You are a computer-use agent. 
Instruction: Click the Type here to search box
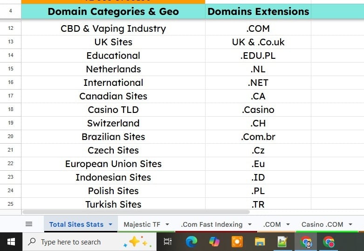89,242
